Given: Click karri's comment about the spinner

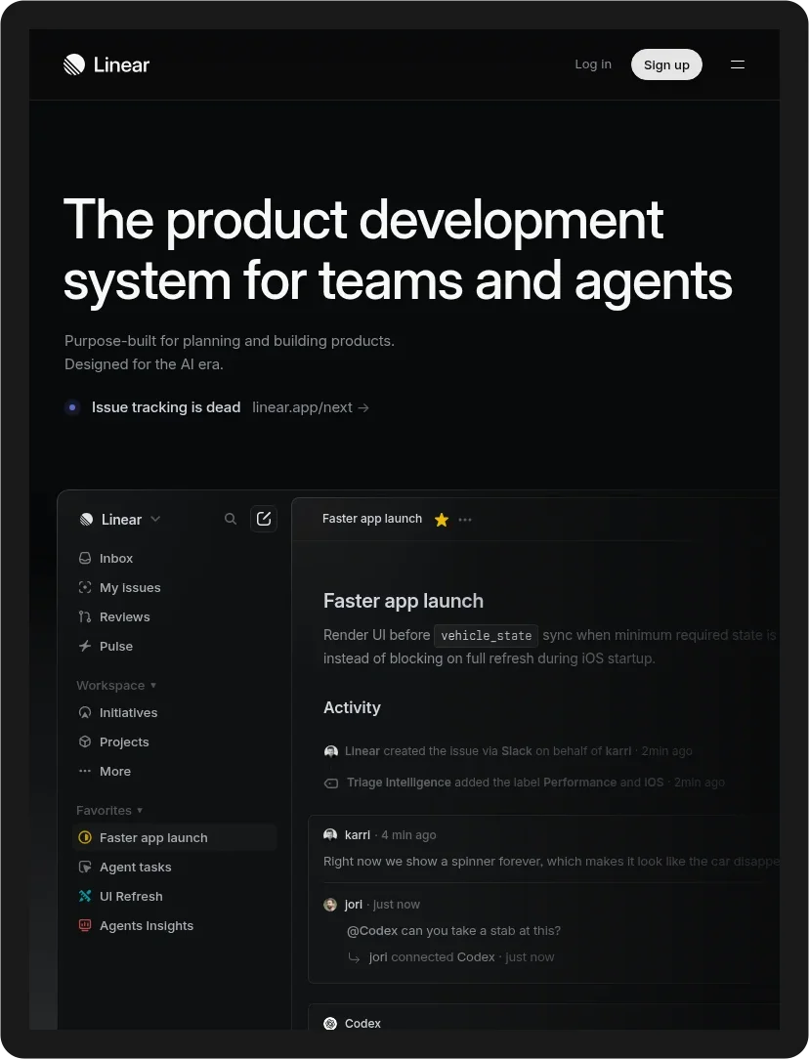Looking at the screenshot, I should [551, 862].
